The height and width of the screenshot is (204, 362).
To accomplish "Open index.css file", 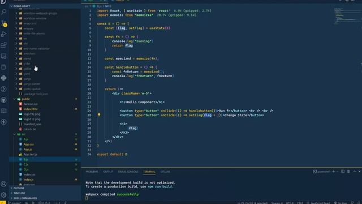I will coord(45,175).
